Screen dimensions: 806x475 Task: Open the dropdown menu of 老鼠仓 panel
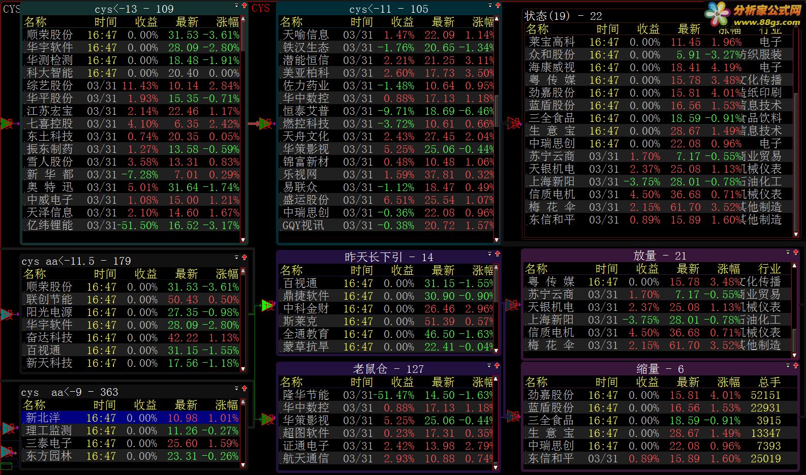coord(490,365)
